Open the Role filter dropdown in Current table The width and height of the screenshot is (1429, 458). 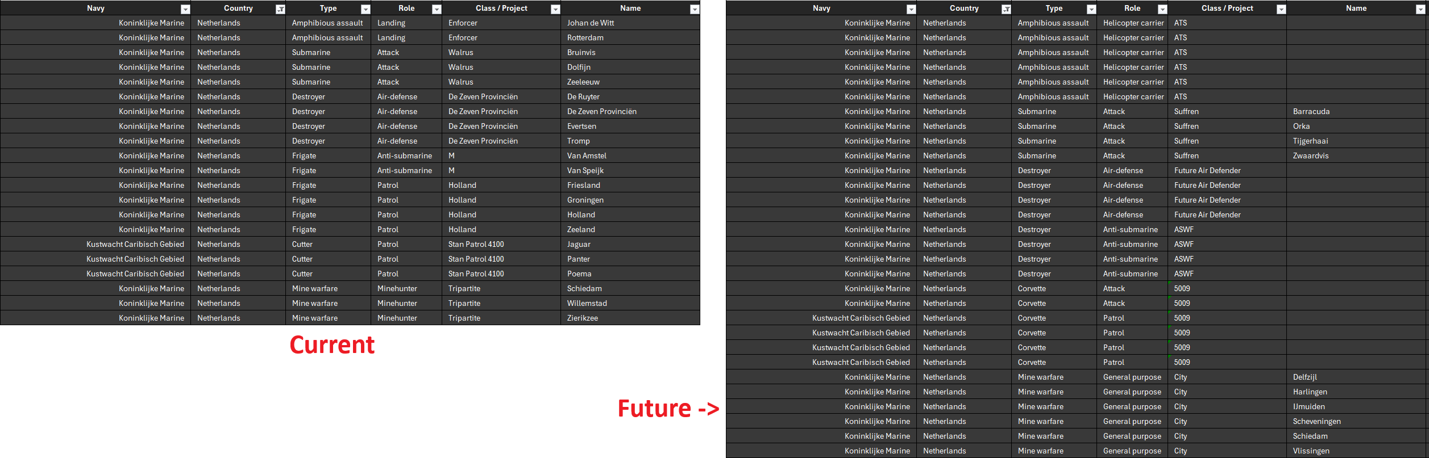pos(437,9)
